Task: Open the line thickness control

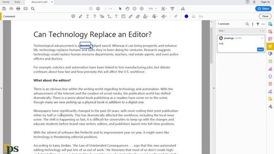Action: pyautogui.click(x=194, y=16)
